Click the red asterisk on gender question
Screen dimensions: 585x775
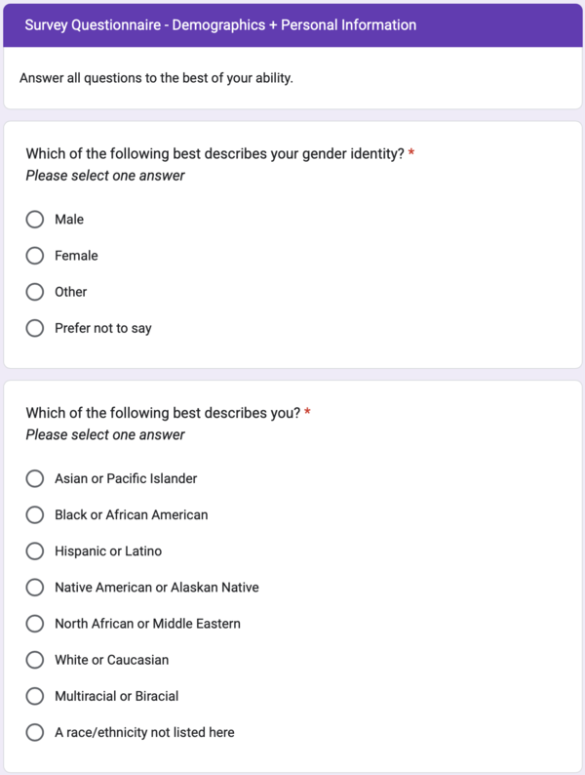411,154
